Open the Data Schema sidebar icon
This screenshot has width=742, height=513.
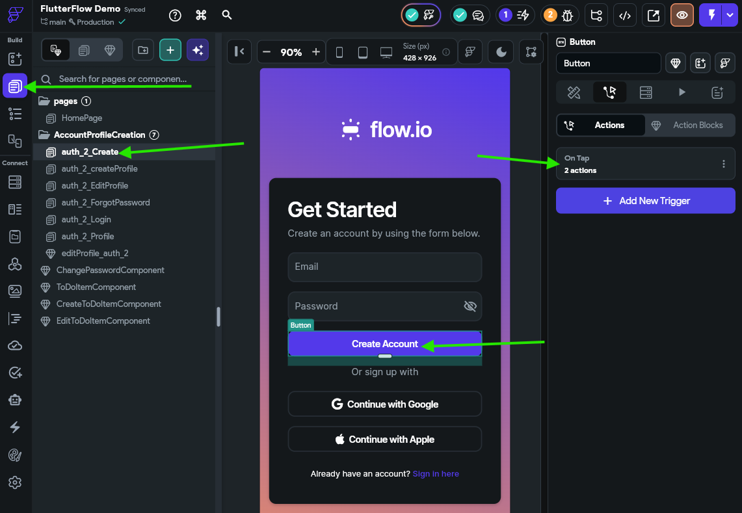(x=15, y=209)
